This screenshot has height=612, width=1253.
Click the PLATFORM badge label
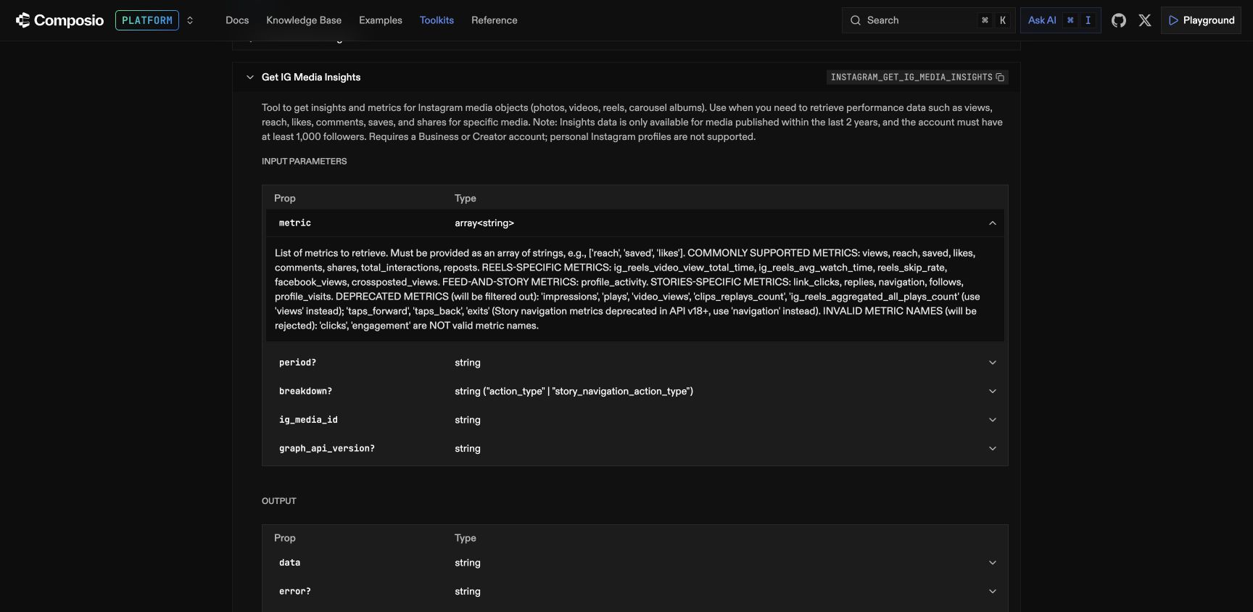[147, 20]
